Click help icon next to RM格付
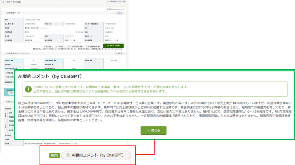This screenshot has width=295, height=165. (x=12, y=60)
